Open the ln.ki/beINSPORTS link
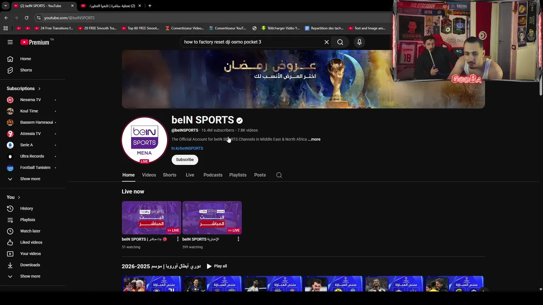Viewport: 543px width, 305px height. (187, 148)
